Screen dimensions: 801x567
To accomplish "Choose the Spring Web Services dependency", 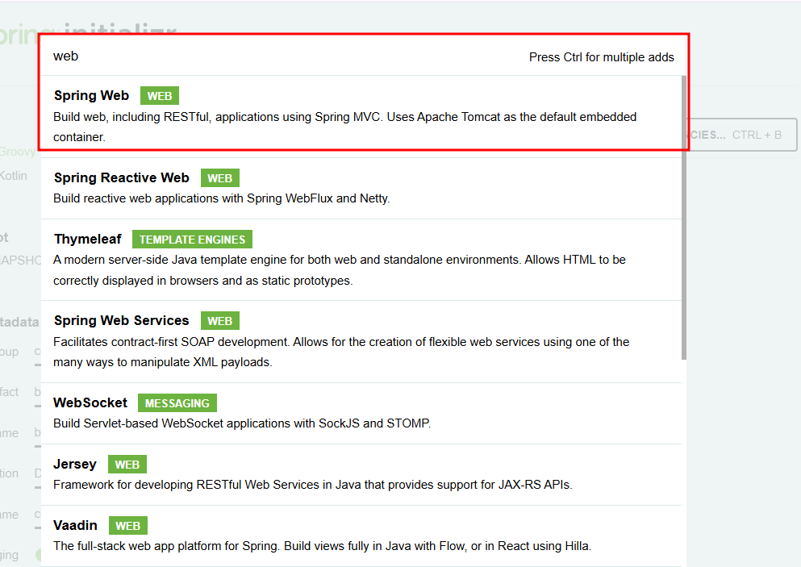I will (x=361, y=342).
